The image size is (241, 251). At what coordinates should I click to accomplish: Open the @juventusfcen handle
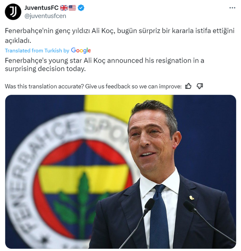tap(45, 16)
